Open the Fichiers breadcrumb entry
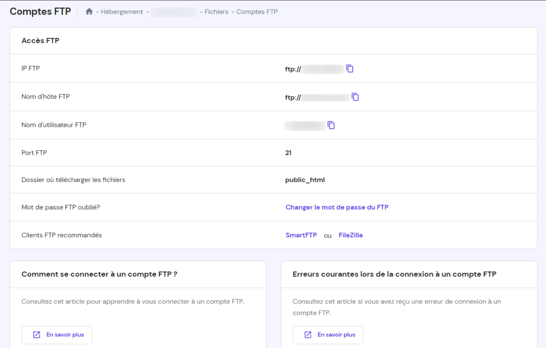The width and height of the screenshot is (546, 348). point(215,11)
